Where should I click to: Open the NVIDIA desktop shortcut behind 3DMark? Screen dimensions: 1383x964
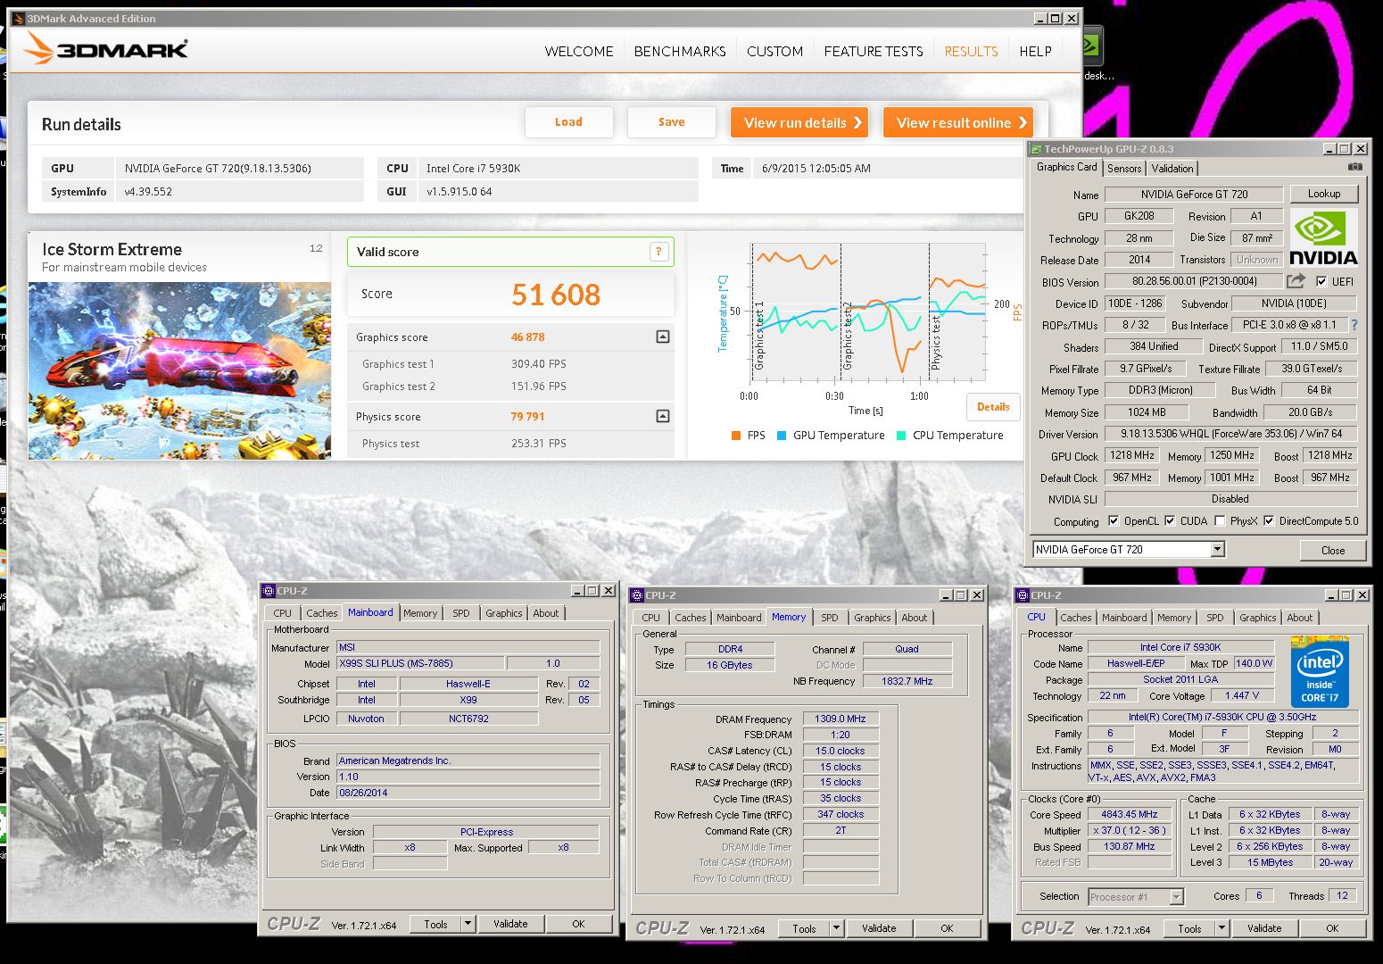point(1092,47)
